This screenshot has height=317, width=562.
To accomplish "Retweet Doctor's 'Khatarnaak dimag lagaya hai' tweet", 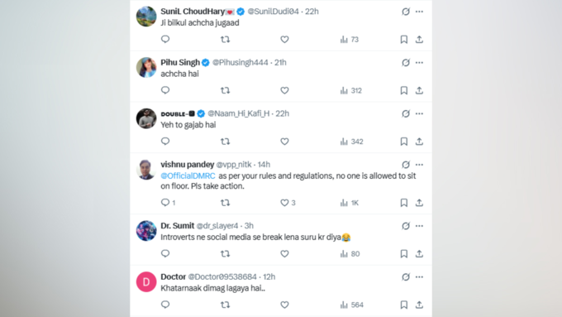I will click(225, 305).
